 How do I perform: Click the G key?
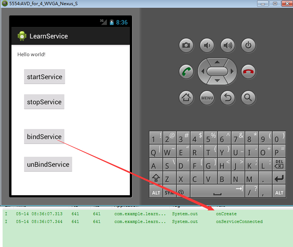(211, 164)
